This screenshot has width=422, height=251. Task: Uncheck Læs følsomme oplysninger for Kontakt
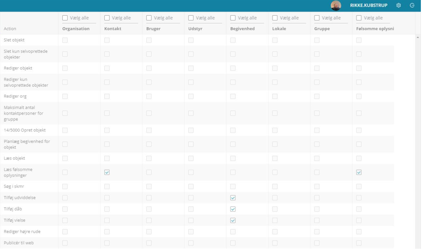point(107,172)
